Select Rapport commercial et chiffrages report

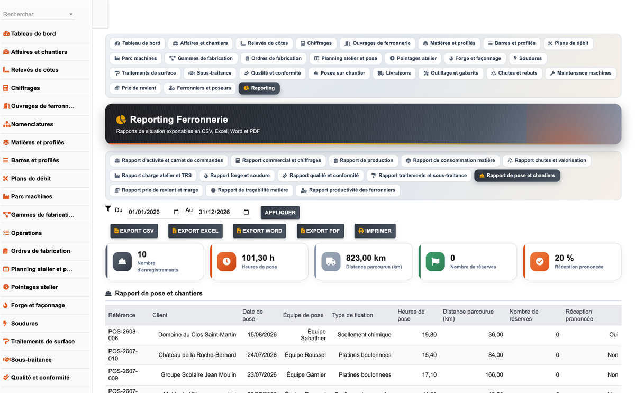(278, 160)
